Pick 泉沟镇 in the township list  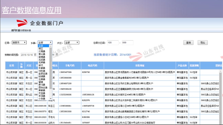pyautogui.click(x=42, y=85)
